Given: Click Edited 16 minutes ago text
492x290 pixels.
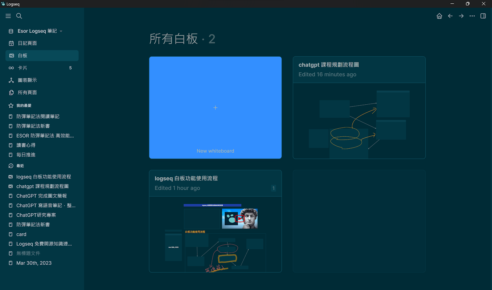Looking at the screenshot, I should 327,75.
